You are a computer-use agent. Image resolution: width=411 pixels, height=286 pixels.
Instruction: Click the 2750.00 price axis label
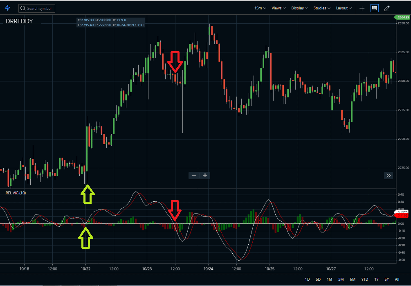[404, 139]
